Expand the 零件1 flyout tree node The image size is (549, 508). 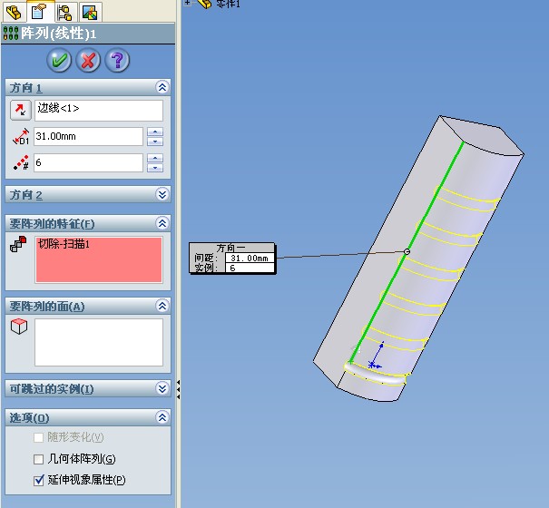188,3
